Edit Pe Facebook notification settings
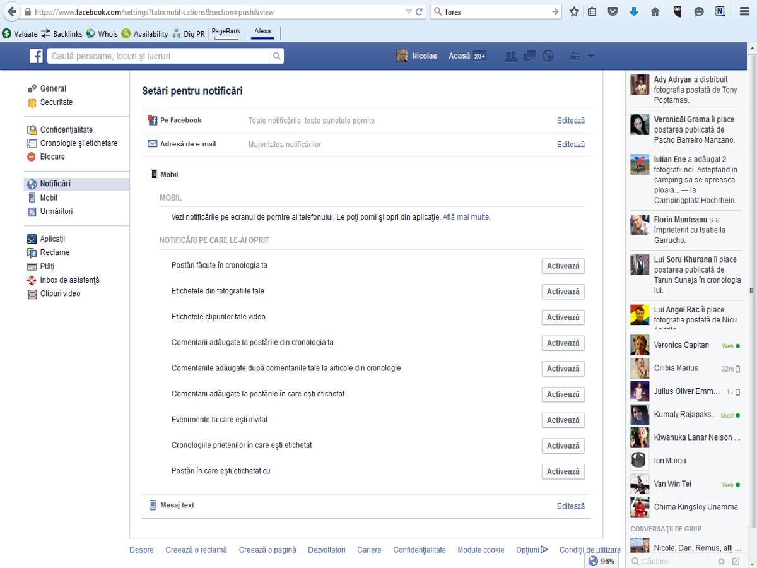 (571, 121)
